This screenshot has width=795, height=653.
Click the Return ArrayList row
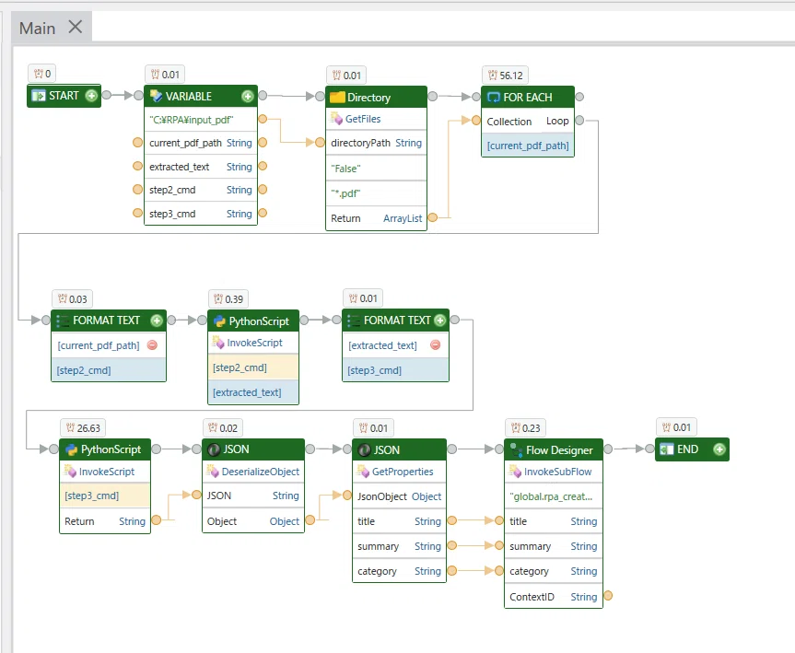point(376,218)
